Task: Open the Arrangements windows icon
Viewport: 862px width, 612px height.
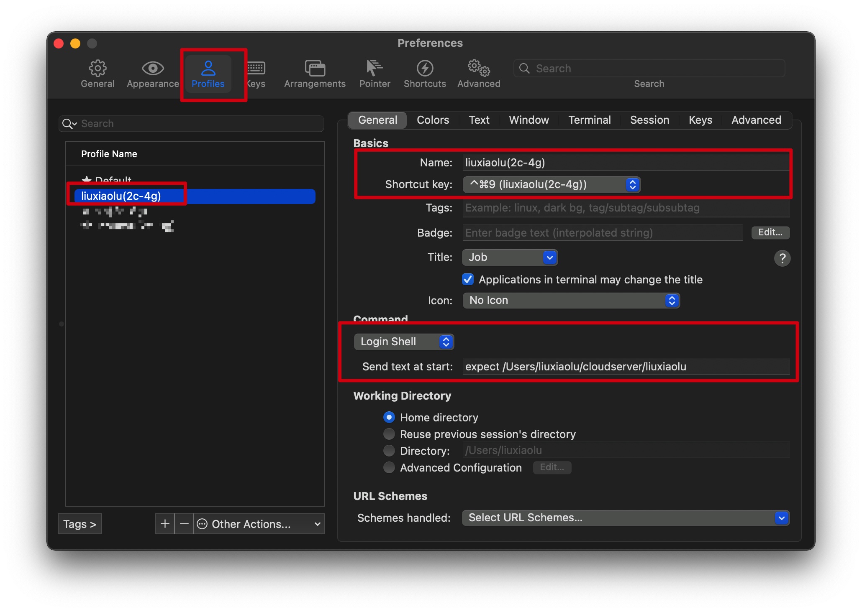Action: click(x=315, y=69)
